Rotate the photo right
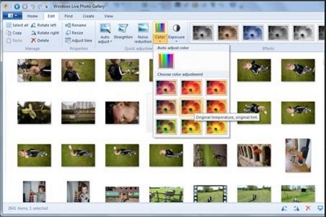The width and height of the screenshot is (326, 217). pyautogui.click(x=45, y=33)
